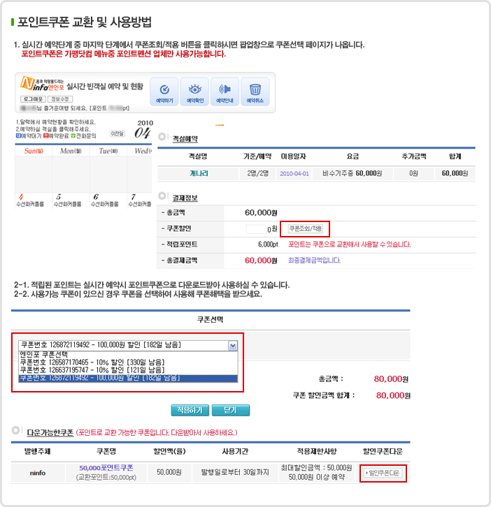Screen dimensions: 491x507
Task: Click the 쿠폰조회/적용 button
Action: pyautogui.click(x=304, y=228)
